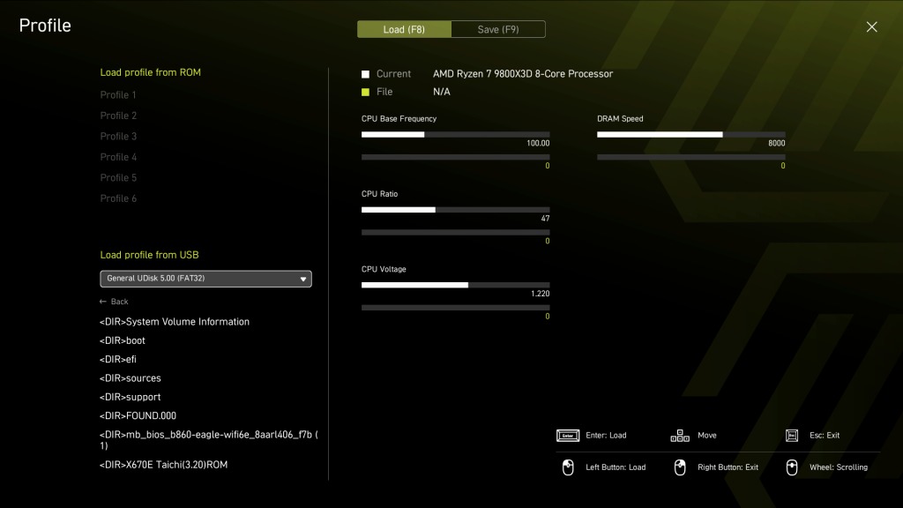The image size is (903, 508).
Task: Open the efi directory
Action: tap(117, 360)
